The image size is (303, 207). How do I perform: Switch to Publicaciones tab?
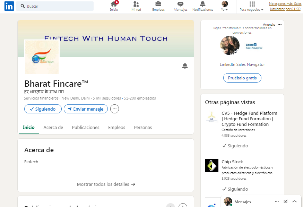pos(86,127)
